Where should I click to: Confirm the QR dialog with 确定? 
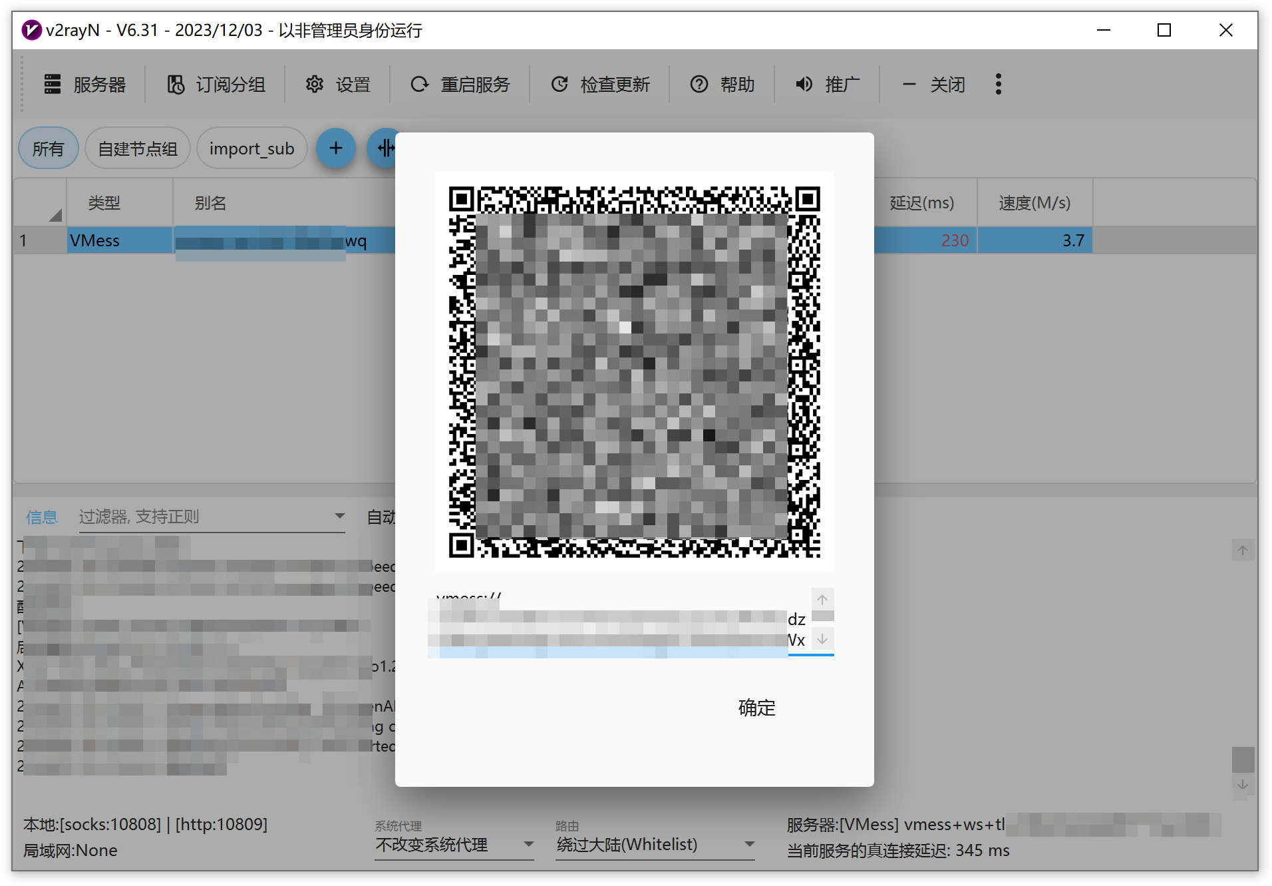click(756, 708)
